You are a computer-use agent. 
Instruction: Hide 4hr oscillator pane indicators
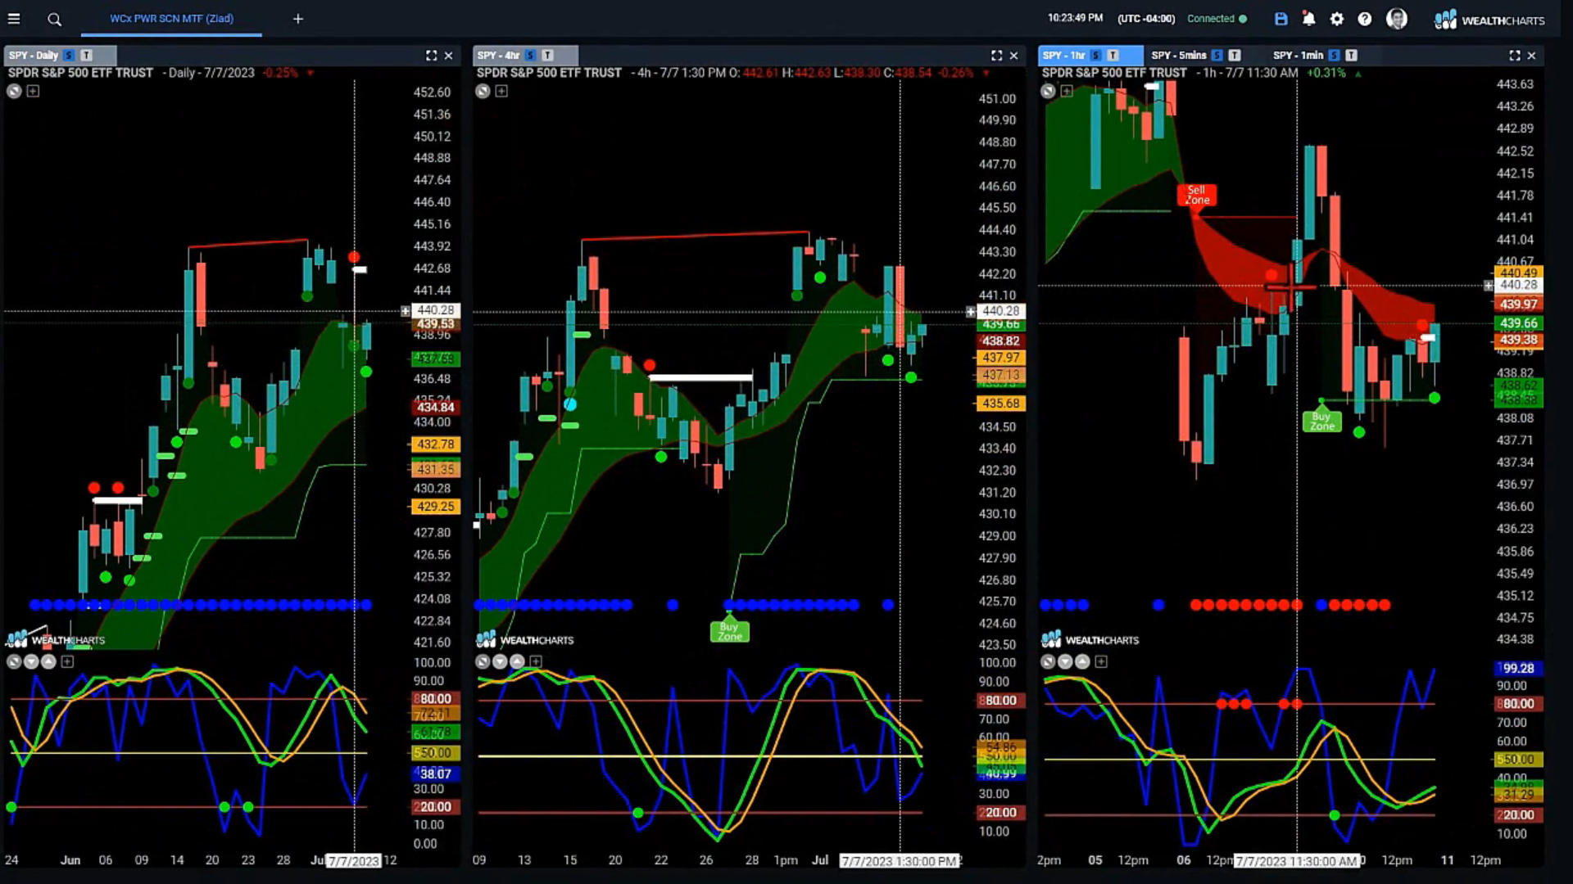[x=483, y=661]
